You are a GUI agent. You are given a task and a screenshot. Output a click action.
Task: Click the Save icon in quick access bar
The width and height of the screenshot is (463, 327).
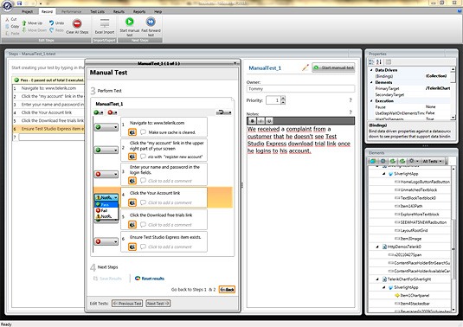tap(20, 3)
